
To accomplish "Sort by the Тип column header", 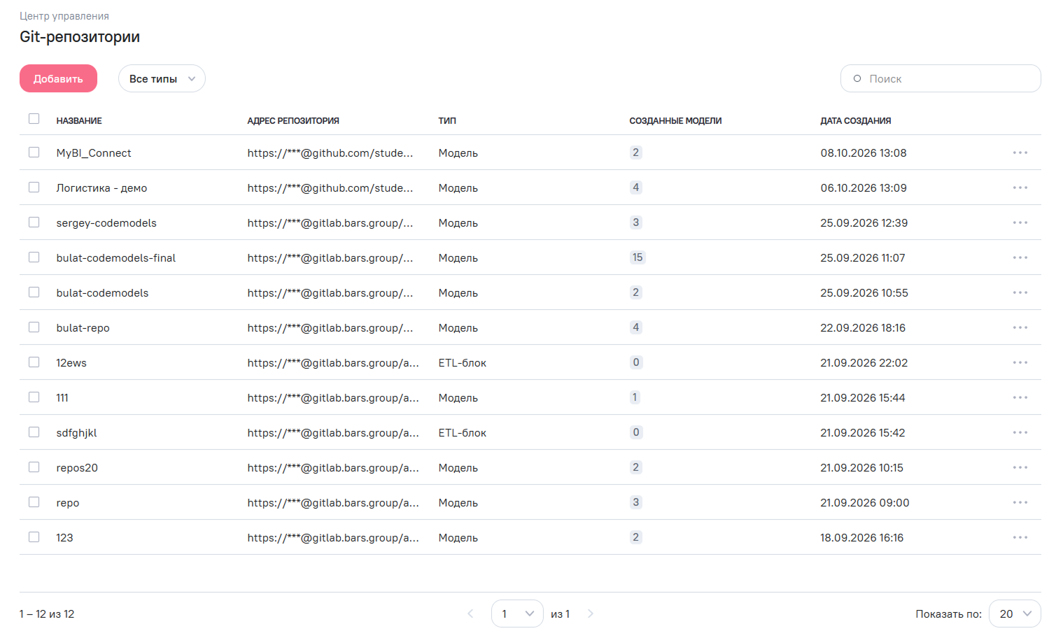I will click(447, 121).
